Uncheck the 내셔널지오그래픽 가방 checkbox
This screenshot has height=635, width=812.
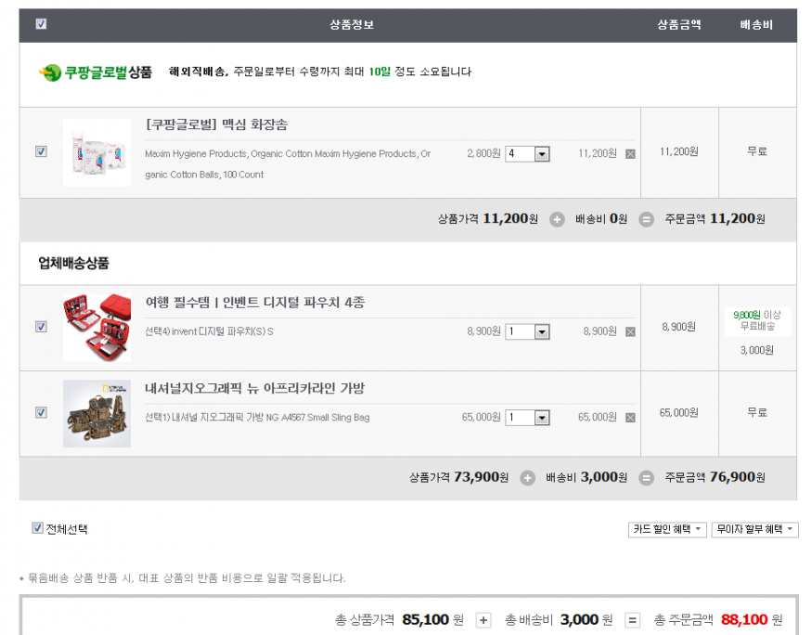(x=41, y=413)
